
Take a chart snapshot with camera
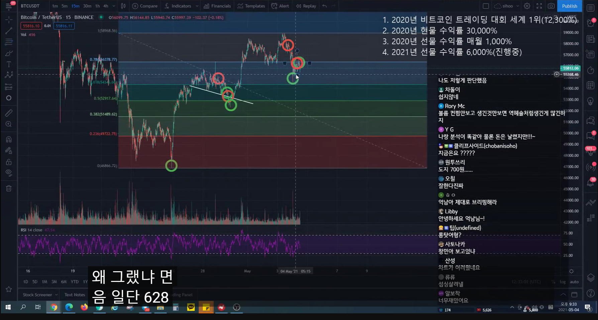click(x=551, y=6)
